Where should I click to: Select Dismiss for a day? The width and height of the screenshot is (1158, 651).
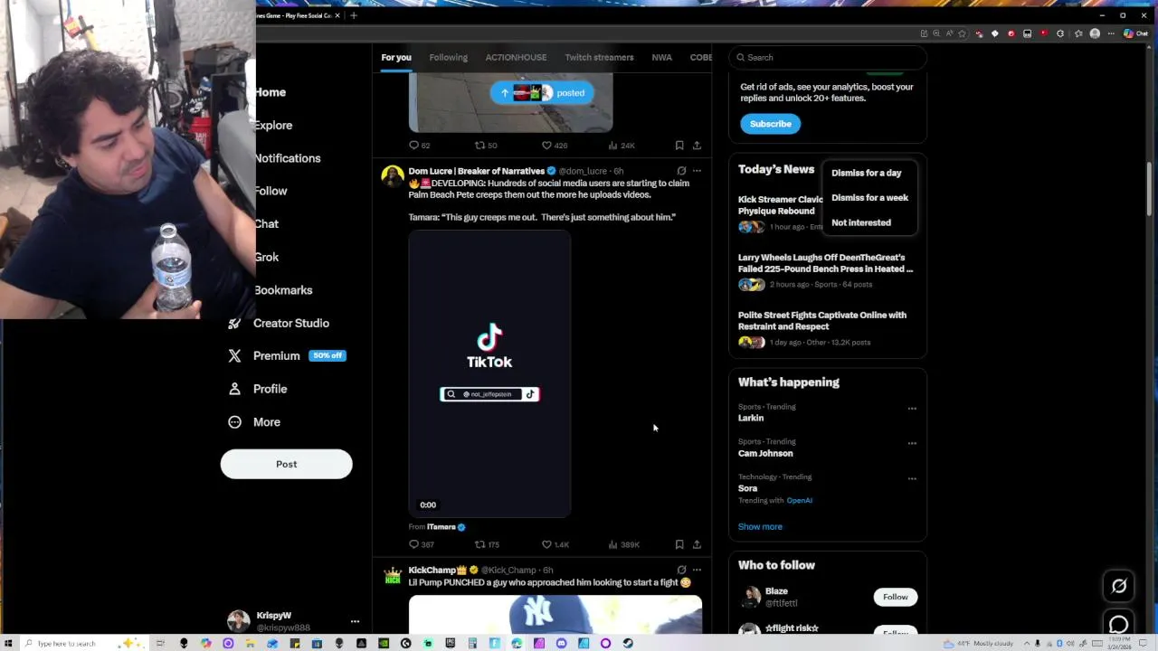click(x=867, y=173)
